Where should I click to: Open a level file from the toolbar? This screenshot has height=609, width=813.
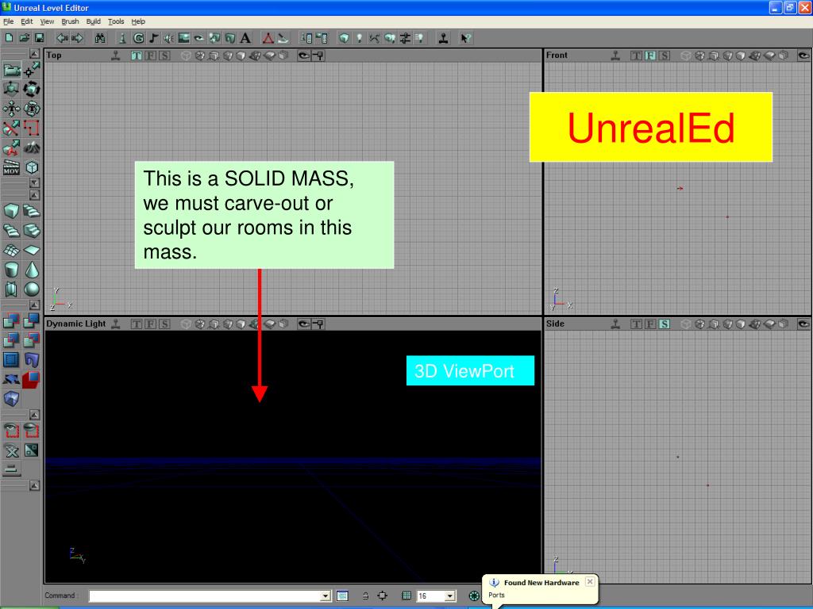pos(24,38)
